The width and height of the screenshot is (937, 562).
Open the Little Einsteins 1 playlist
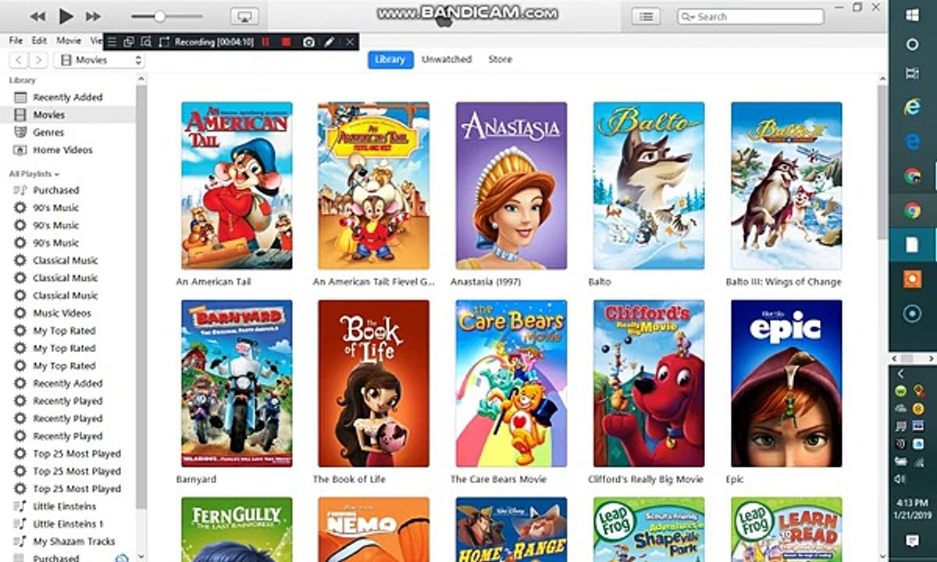(69, 524)
